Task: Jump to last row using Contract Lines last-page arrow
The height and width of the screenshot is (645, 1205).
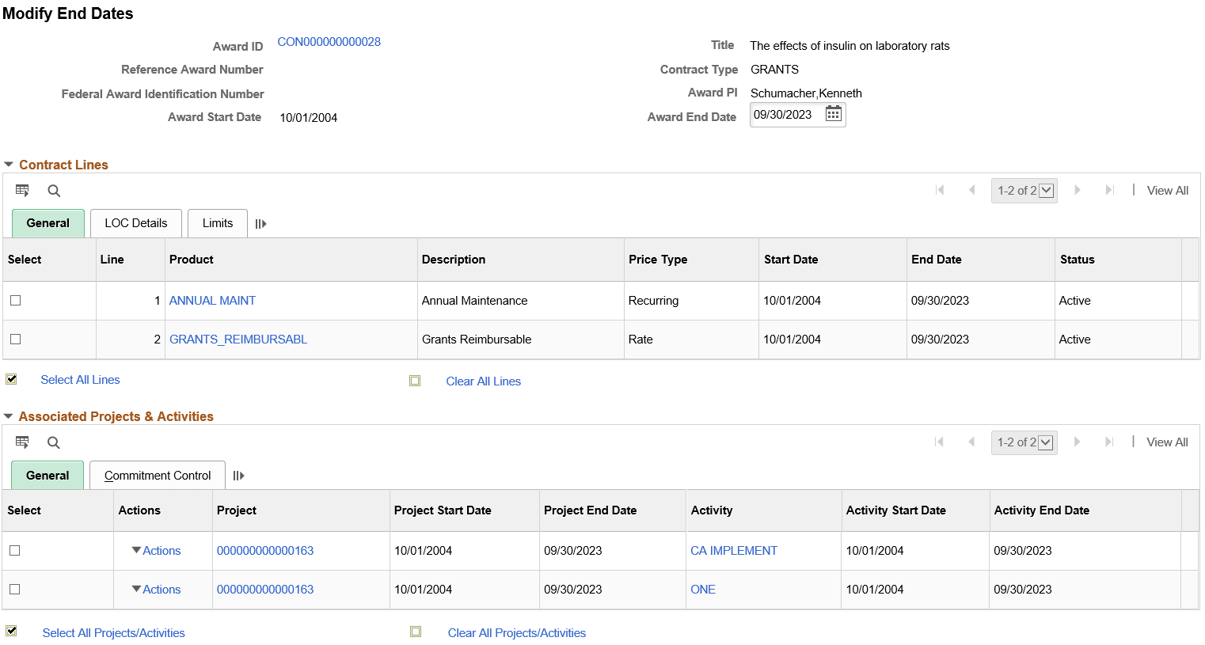Action: pyautogui.click(x=1108, y=190)
